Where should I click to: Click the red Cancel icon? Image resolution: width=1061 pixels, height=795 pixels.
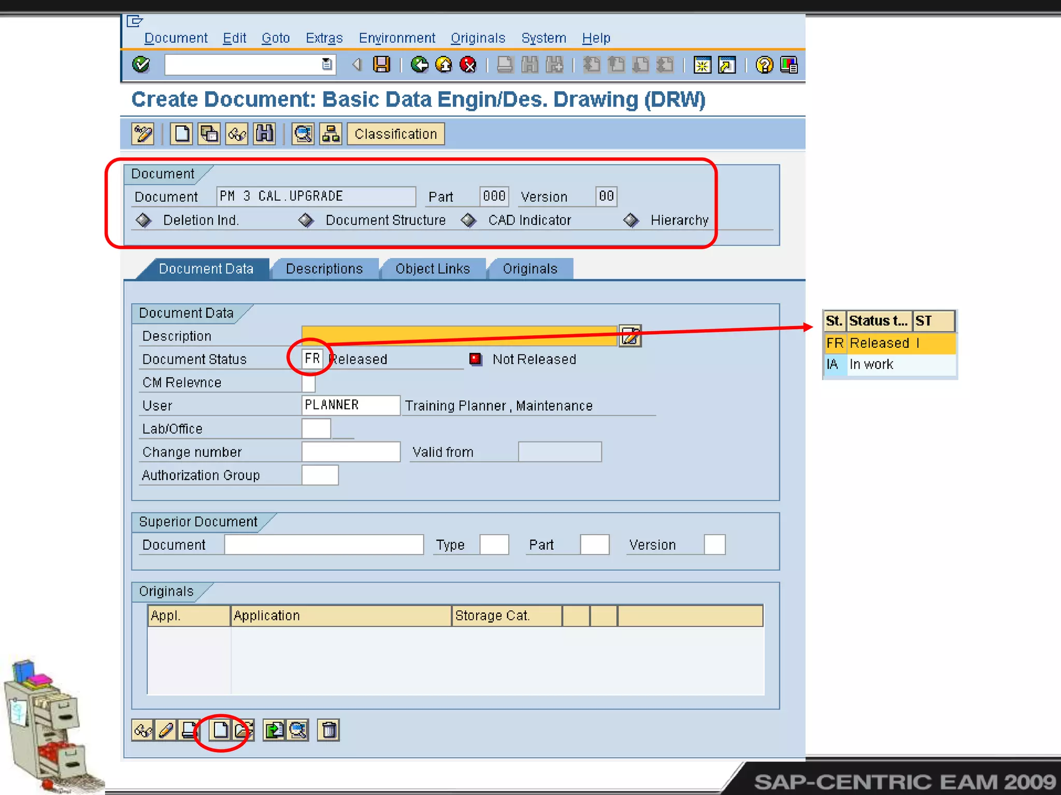[468, 65]
